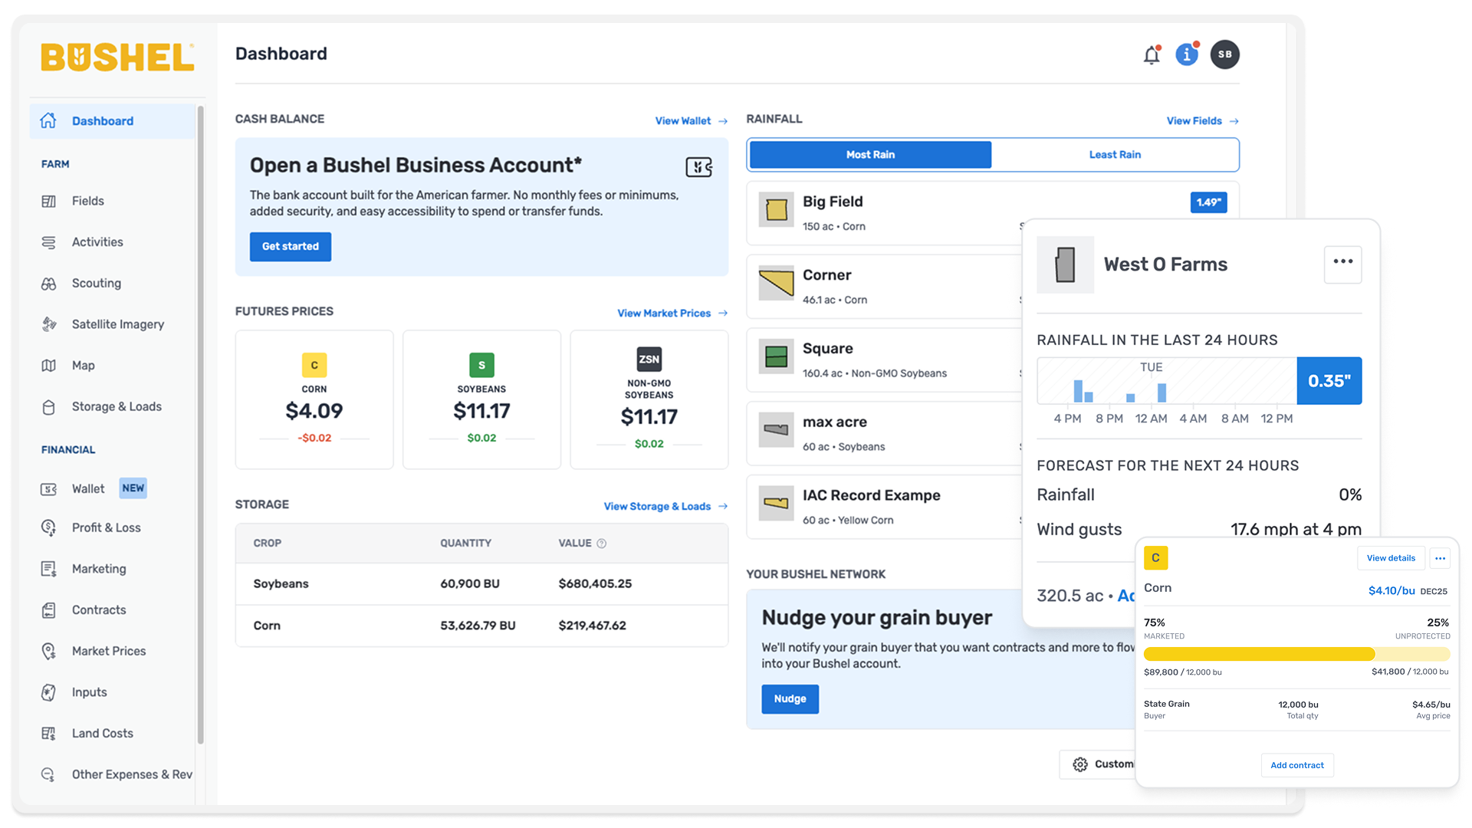Click the Nudge button
This screenshot has height=828, width=1472.
point(790,699)
